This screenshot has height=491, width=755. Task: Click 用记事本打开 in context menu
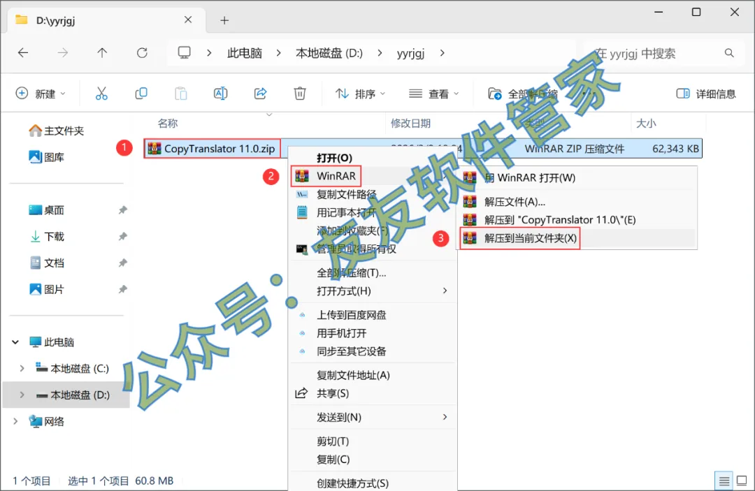(373, 212)
